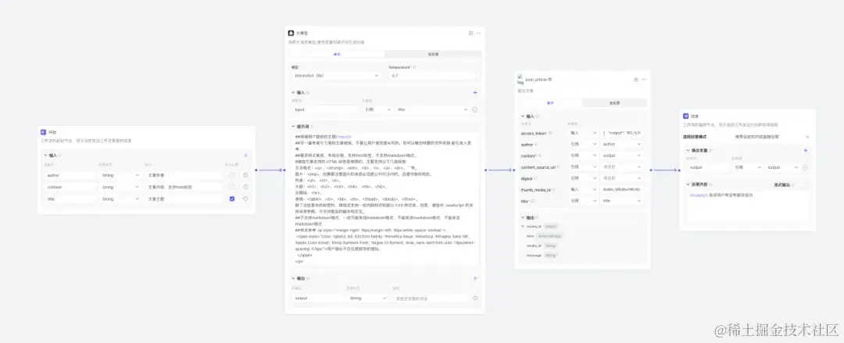
Task: Click the run-test icon on large model node
Action: click(x=470, y=33)
